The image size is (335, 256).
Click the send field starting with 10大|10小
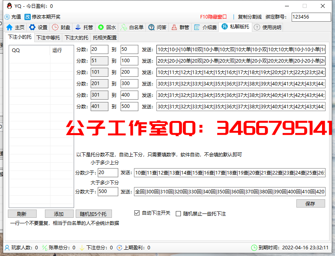point(241,49)
